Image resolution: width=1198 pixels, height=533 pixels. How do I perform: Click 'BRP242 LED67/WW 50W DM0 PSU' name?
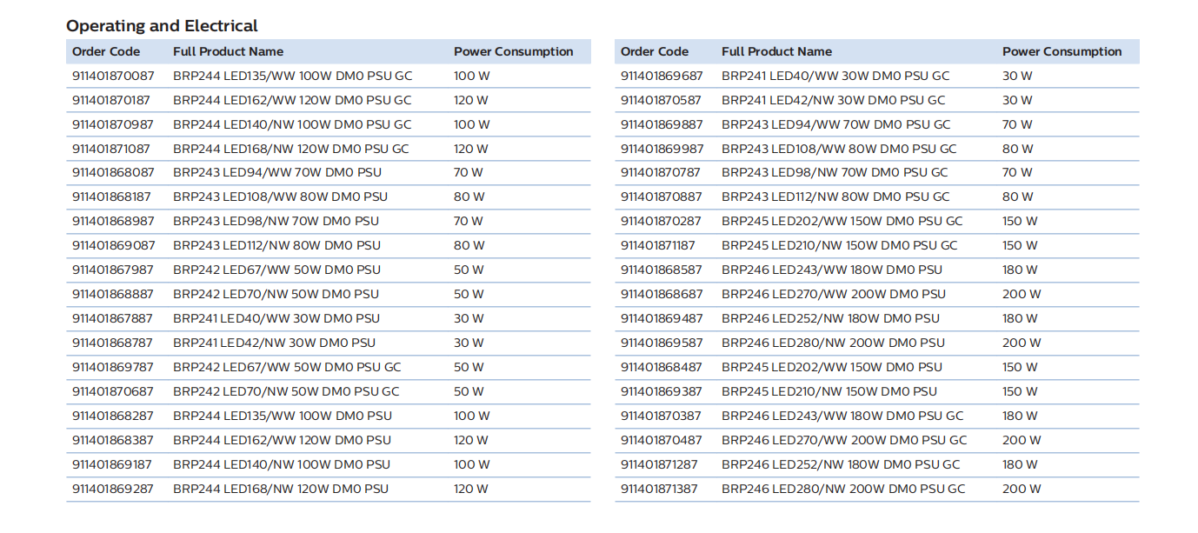coord(277,270)
